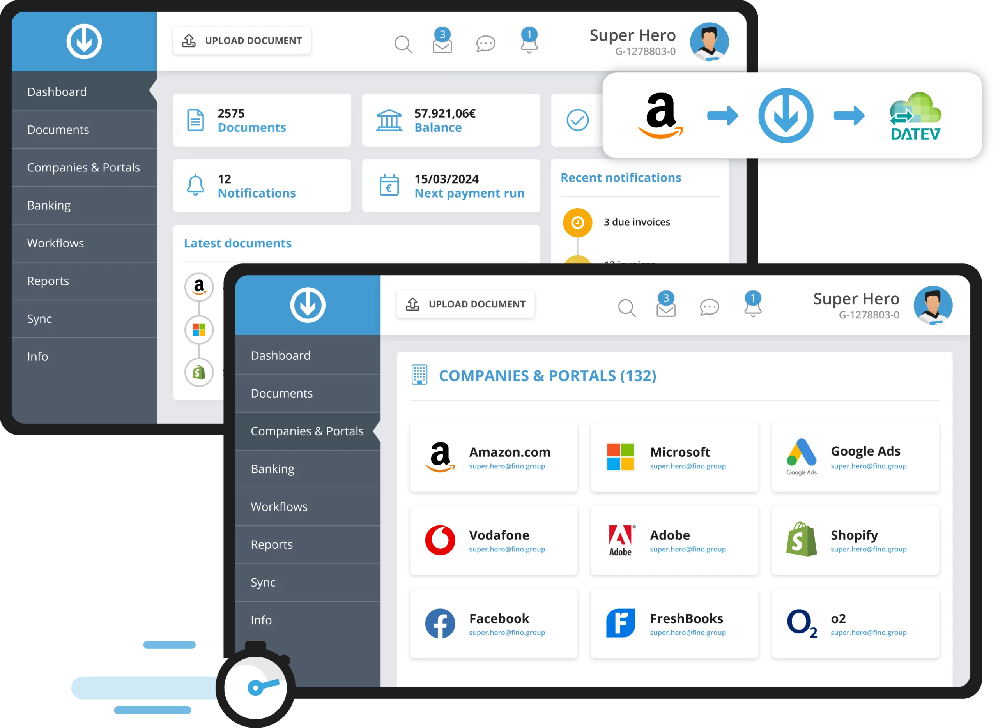This screenshot has height=728, width=998.
Task: Open the Google Ads portal card
Action: click(x=855, y=457)
